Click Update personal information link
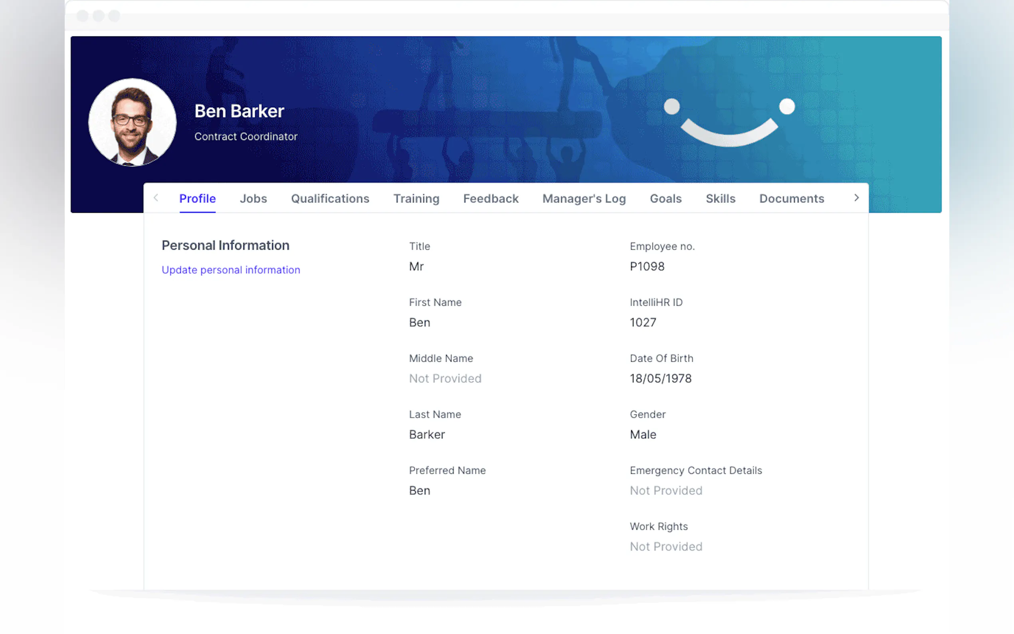This screenshot has height=634, width=1014. click(231, 269)
